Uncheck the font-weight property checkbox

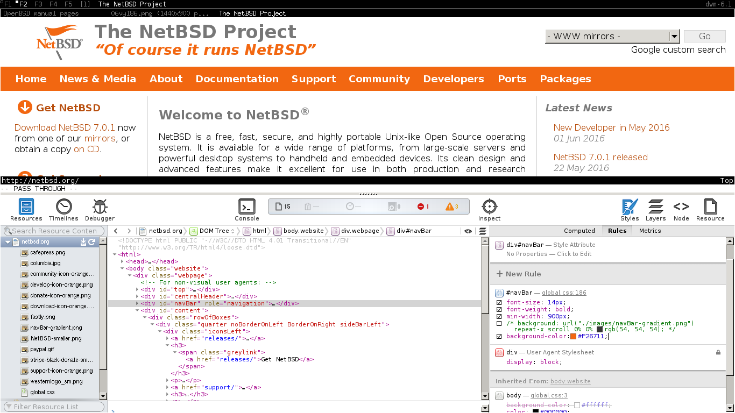click(499, 310)
